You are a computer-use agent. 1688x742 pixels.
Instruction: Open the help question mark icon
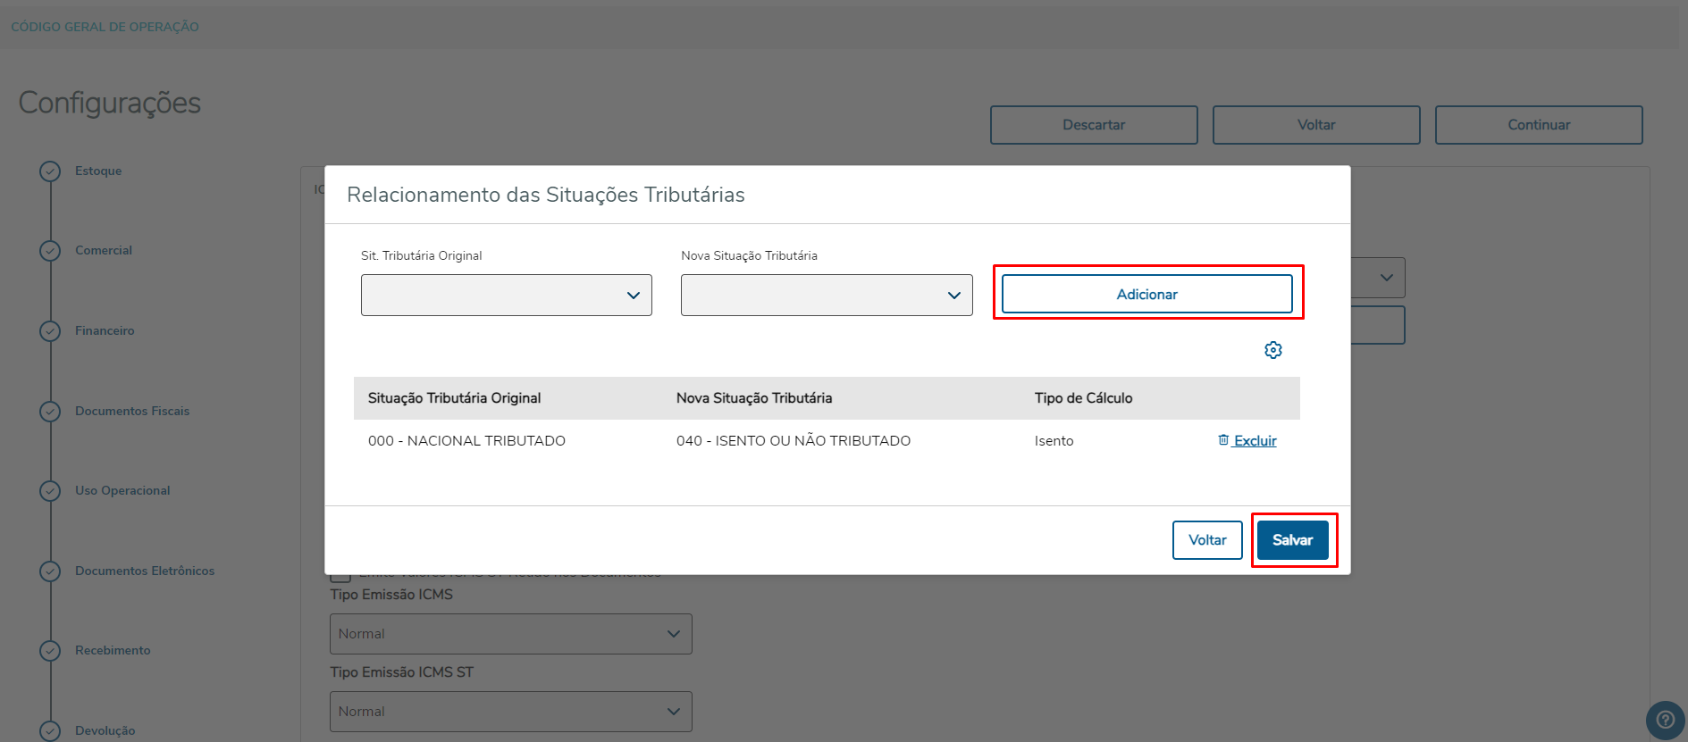pyautogui.click(x=1666, y=720)
